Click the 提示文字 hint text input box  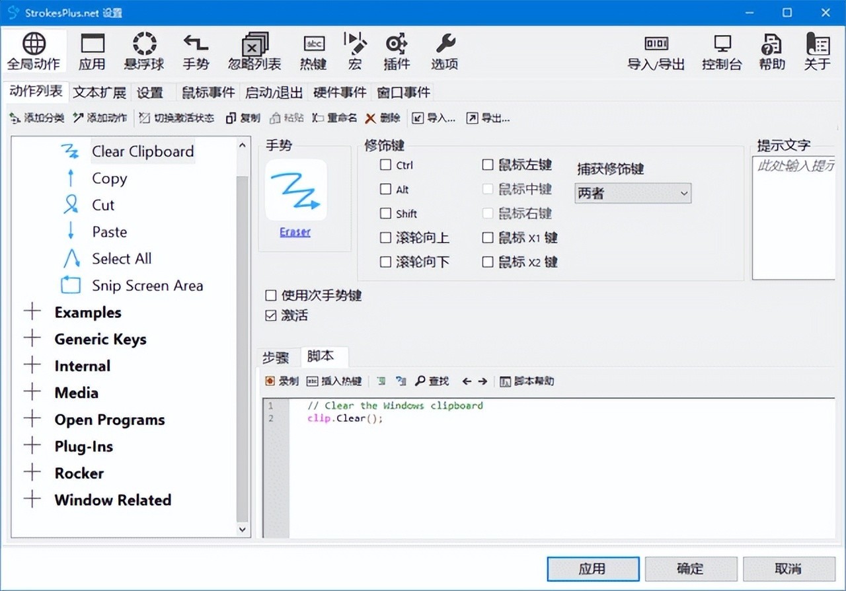[793, 217]
